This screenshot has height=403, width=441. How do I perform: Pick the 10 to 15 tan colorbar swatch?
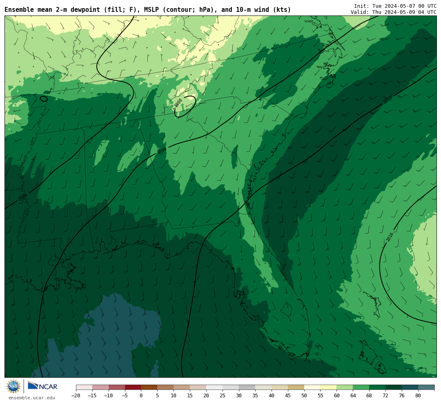[x=182, y=387]
